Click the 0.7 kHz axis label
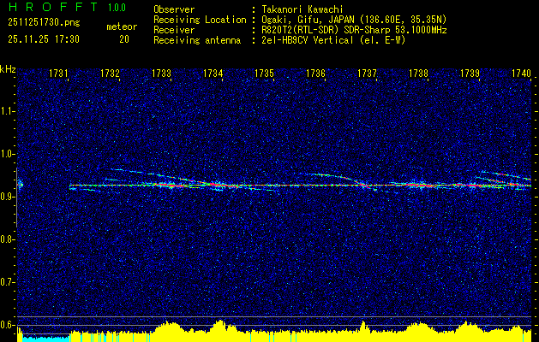 6,282
